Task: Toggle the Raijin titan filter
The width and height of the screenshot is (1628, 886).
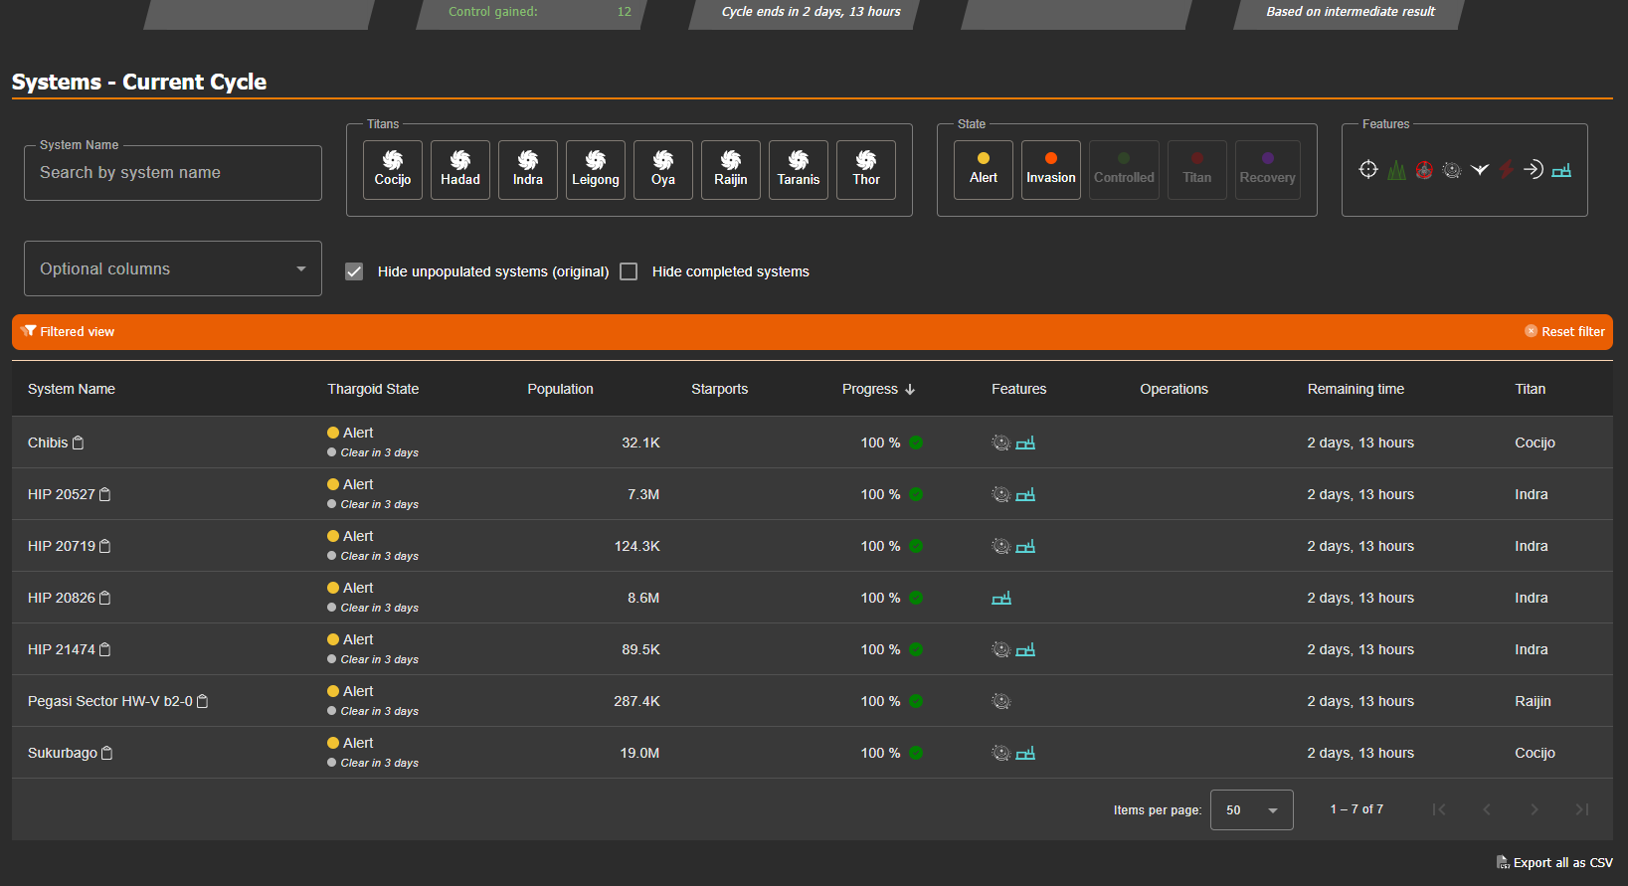Action: point(731,170)
